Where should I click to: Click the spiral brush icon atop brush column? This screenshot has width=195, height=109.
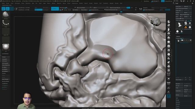point(169,22)
